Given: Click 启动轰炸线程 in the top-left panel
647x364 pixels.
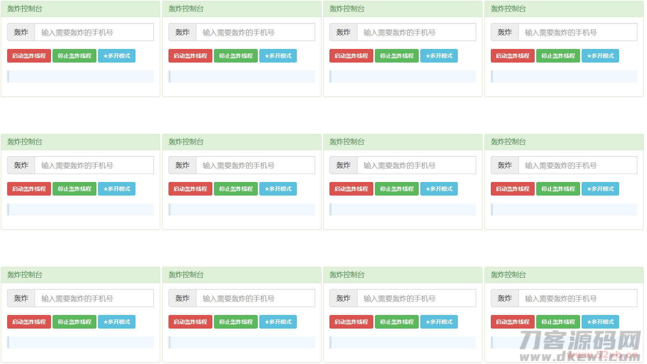Looking at the screenshot, I should (x=29, y=56).
